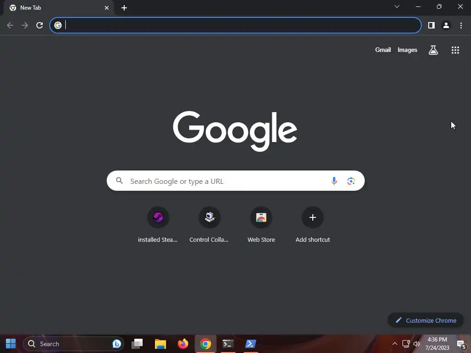Open Task View on the taskbar
471x353 pixels.
(137, 344)
